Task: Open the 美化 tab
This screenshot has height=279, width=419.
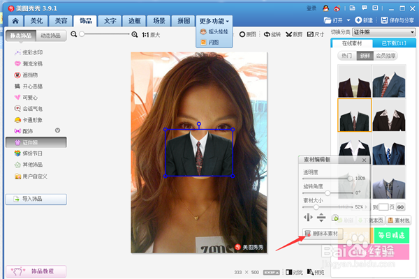Action: coord(36,21)
